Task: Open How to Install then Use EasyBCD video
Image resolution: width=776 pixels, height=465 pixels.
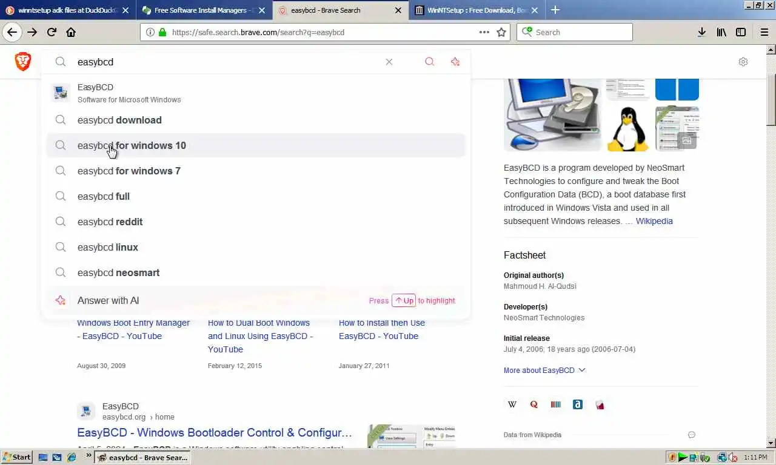Action: [382, 329]
